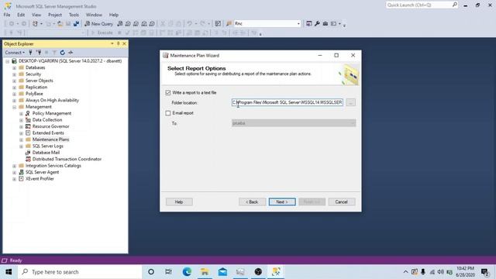Uncheck Write a report to a text file
The width and height of the screenshot is (496, 279).
click(x=168, y=93)
